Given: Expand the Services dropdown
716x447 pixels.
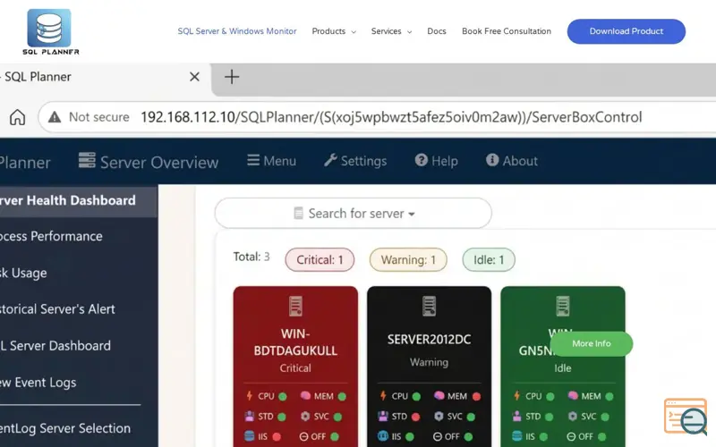Looking at the screenshot, I should [x=391, y=31].
